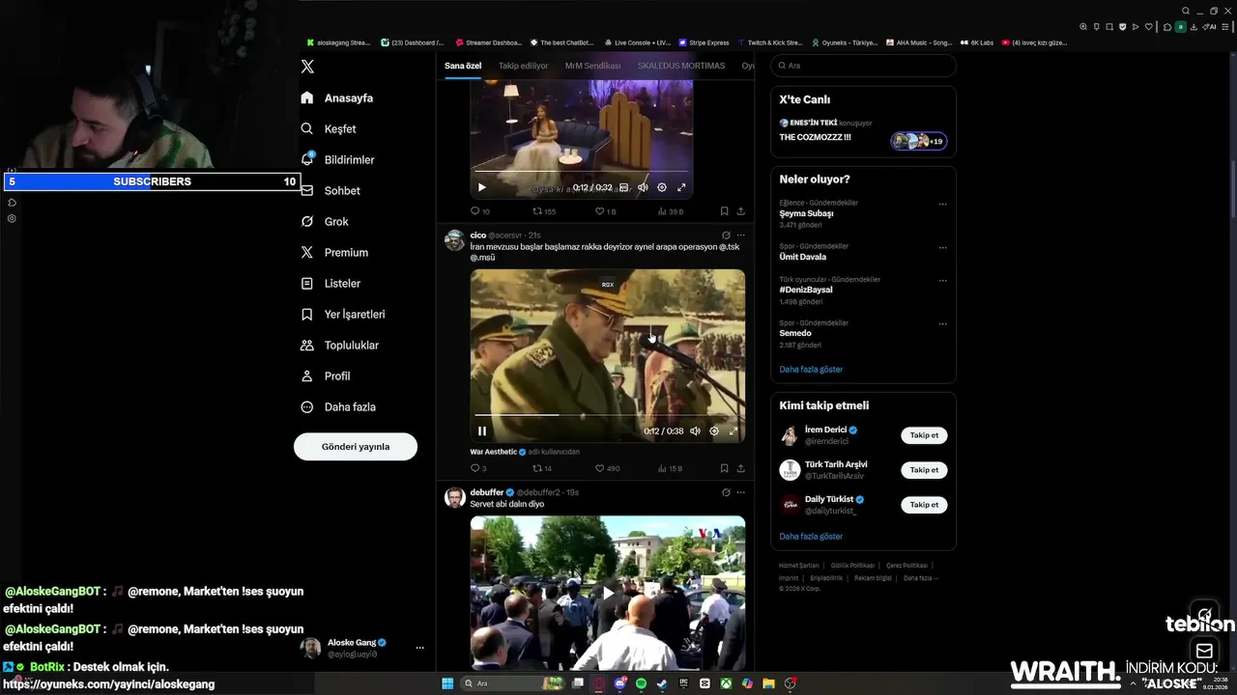Switch to the MrM Sendikası tab
This screenshot has height=695, width=1237.
pyautogui.click(x=592, y=66)
